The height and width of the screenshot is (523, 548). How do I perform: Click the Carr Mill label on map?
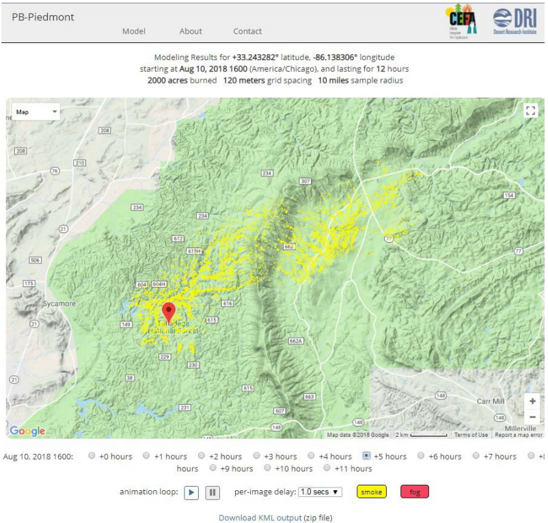click(491, 401)
